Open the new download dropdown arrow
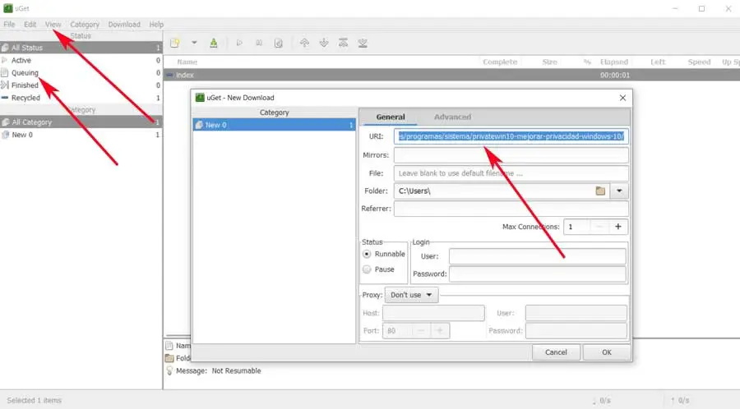Screen dimensions: 740x409 click(x=194, y=43)
